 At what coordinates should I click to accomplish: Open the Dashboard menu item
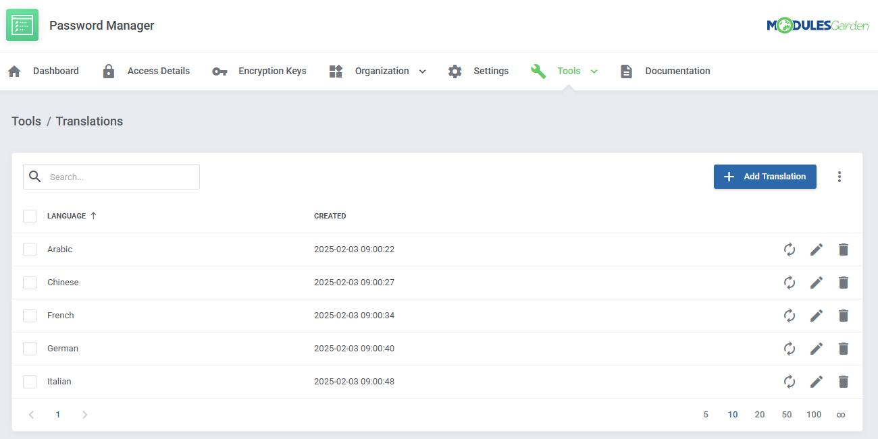click(x=56, y=71)
